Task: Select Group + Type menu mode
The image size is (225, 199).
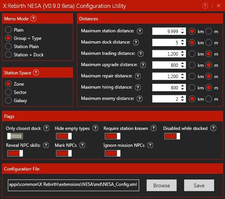Action: [8, 38]
